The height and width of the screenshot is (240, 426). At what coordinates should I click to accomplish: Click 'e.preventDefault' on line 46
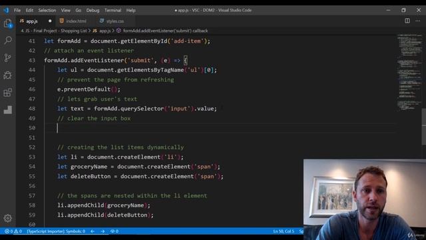pyautogui.click(x=84, y=89)
